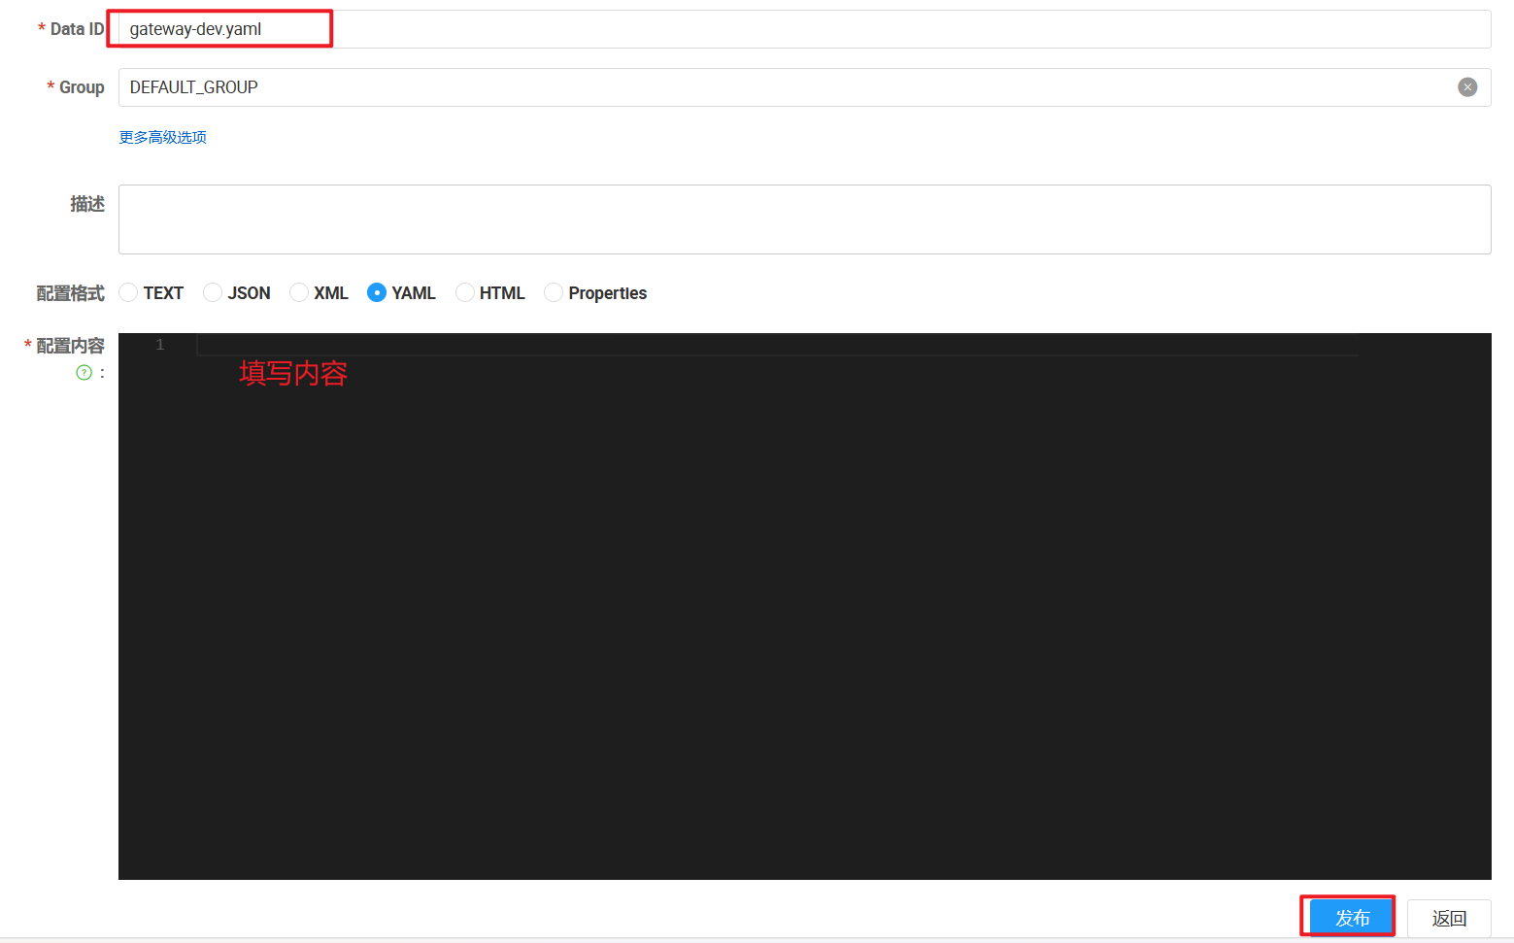Viewport: 1514px width, 943px height.
Task: Select the JSON format radio button
Action: [x=213, y=292]
